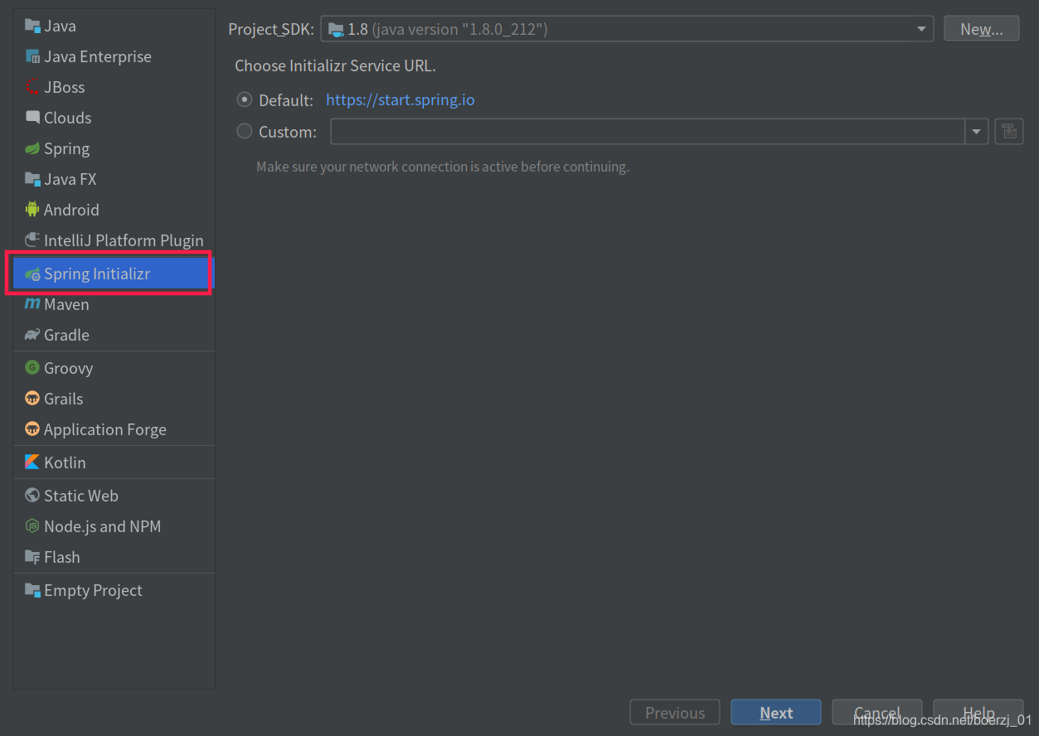The image size is (1039, 736).
Task: Select the Gradle elephant icon
Action: [x=32, y=335]
